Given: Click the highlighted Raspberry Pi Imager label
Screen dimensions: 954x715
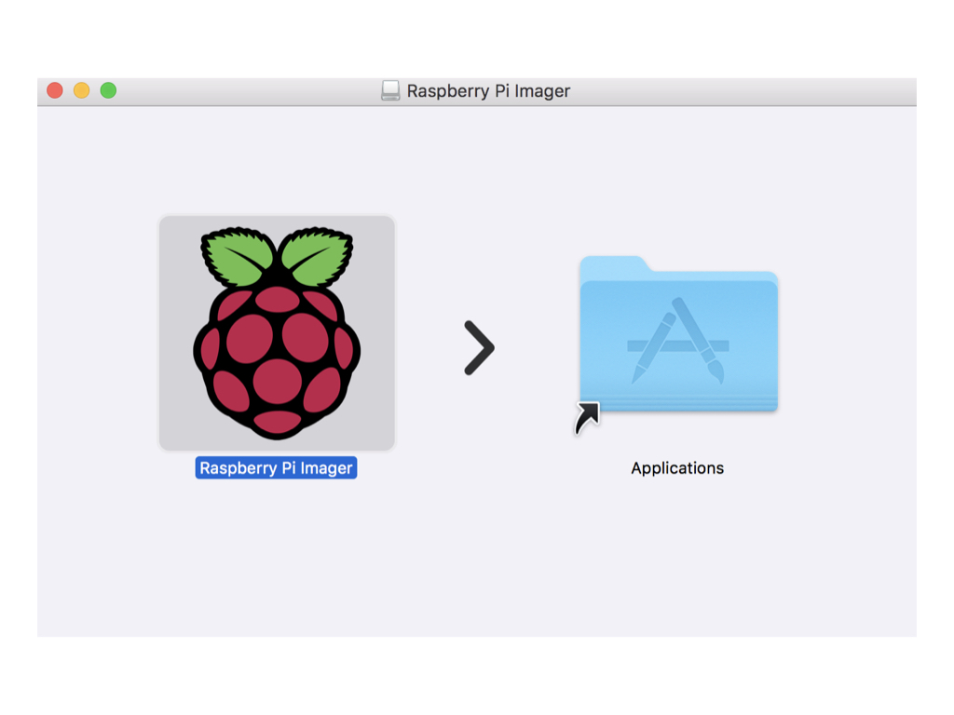Looking at the screenshot, I should 276,467.
